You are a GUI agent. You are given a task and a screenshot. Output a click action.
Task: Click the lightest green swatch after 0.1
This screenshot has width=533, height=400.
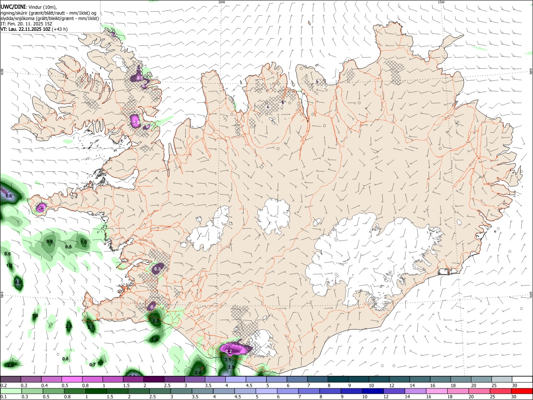coord(11,391)
